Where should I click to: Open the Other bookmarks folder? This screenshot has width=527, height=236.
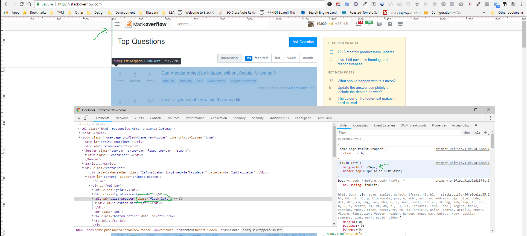(508, 13)
